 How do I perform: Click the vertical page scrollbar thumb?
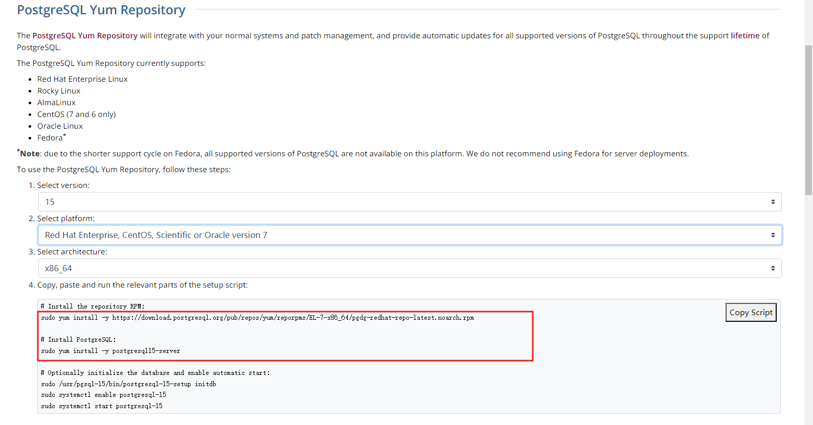click(808, 120)
